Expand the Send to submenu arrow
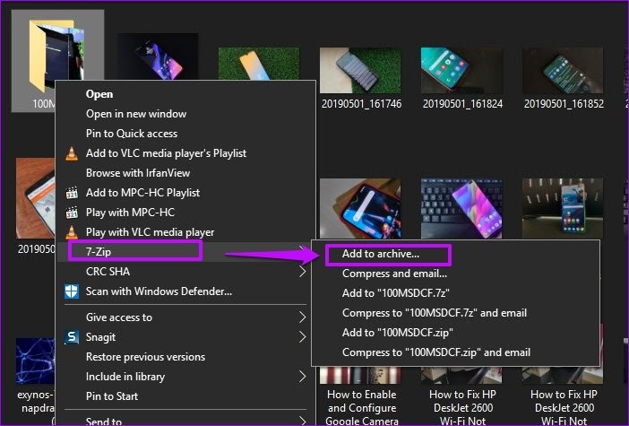This screenshot has height=426, width=629. 303,421
